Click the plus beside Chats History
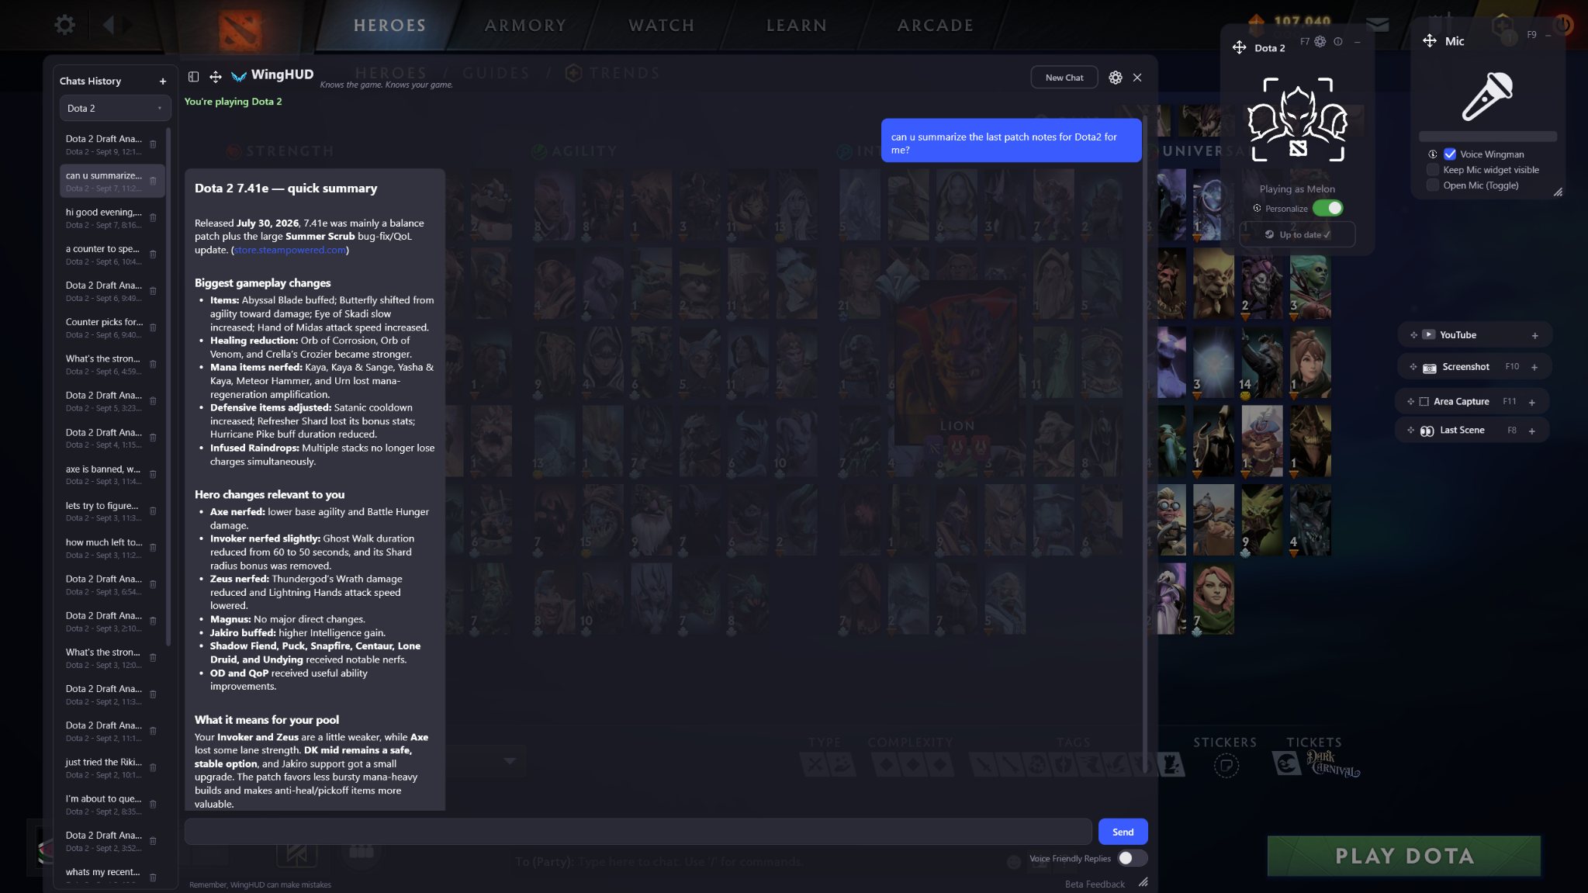The height and width of the screenshot is (893, 1588). pyautogui.click(x=163, y=81)
